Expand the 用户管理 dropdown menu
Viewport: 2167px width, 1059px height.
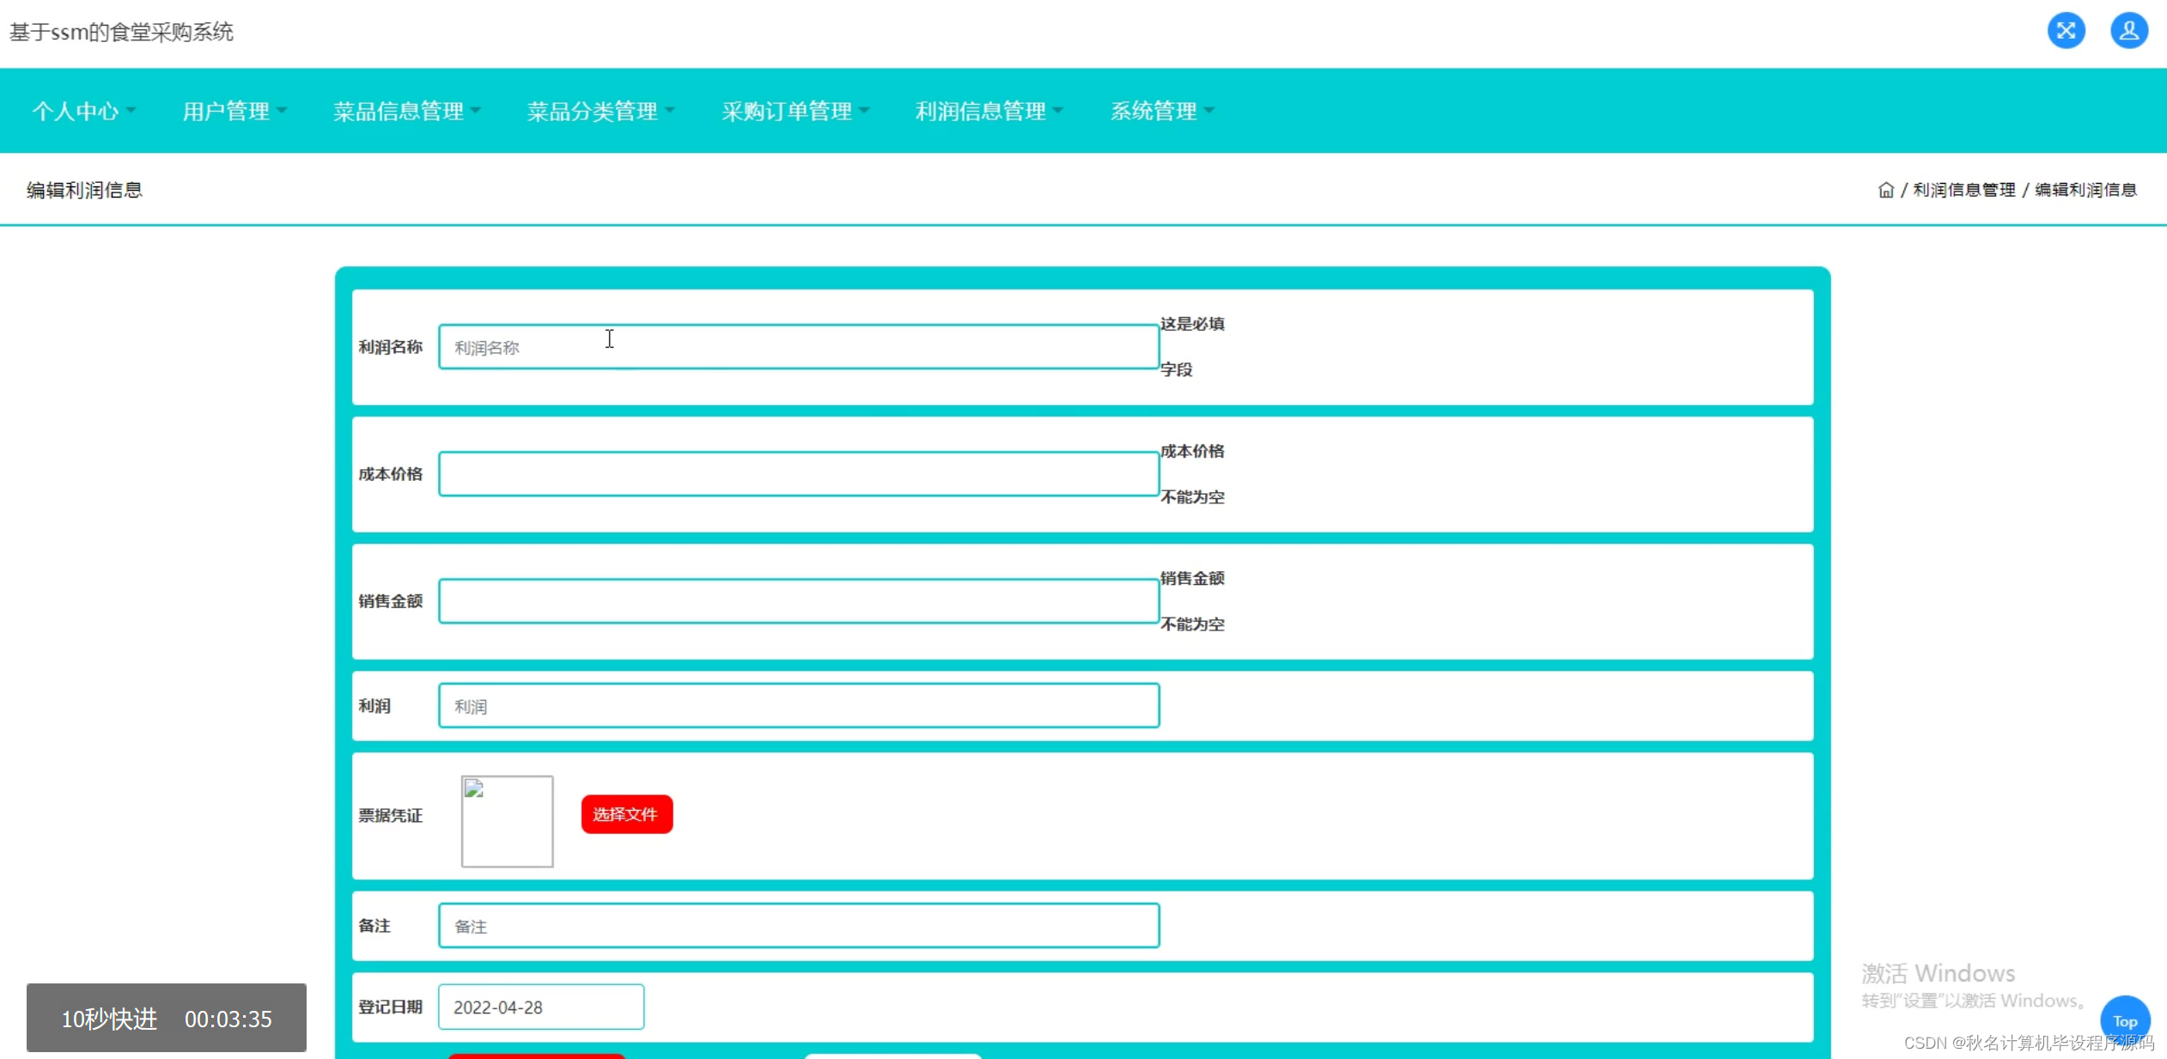[x=234, y=111]
